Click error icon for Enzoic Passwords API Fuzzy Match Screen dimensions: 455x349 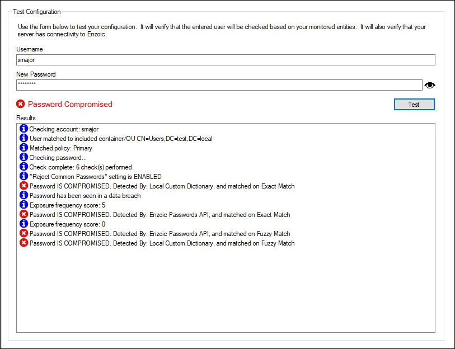(24, 234)
